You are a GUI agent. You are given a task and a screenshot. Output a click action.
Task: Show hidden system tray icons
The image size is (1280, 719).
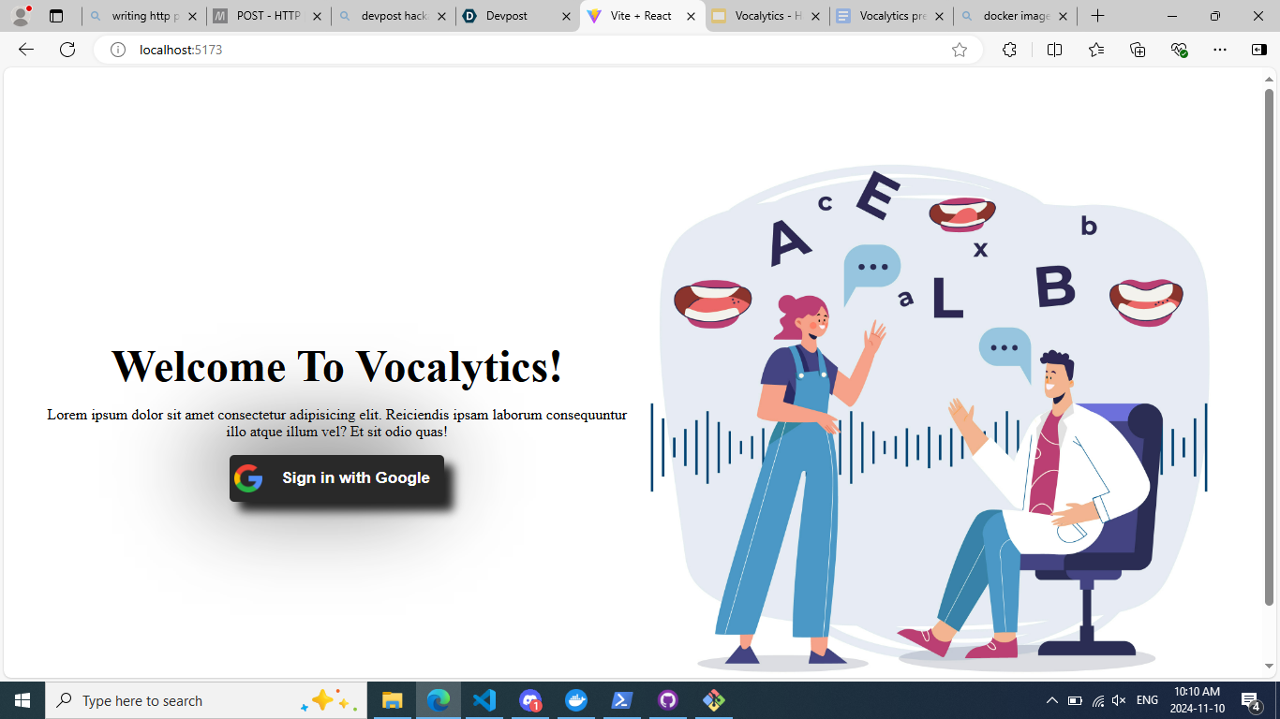[x=1051, y=700]
